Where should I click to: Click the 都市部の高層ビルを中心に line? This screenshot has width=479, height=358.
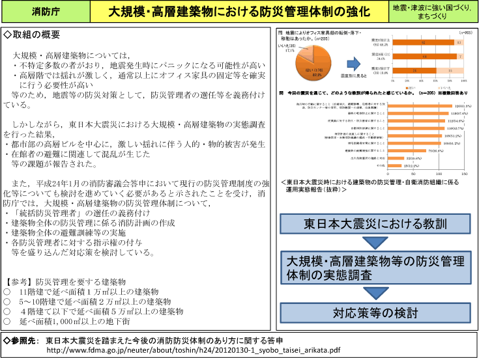(x=134, y=144)
